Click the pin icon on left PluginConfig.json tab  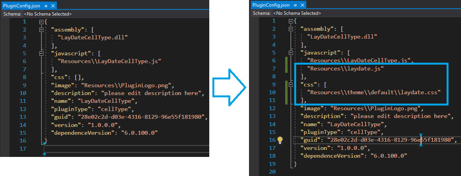46,6
